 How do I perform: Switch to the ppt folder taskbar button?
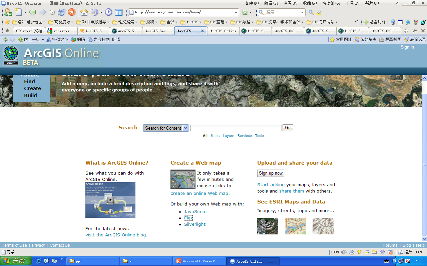pyautogui.click(x=92, y=261)
